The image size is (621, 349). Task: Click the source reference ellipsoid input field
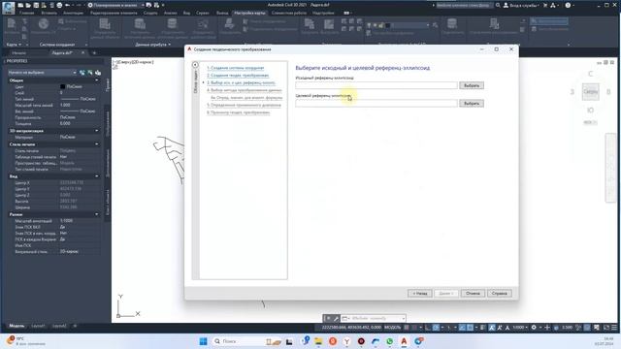(x=376, y=85)
